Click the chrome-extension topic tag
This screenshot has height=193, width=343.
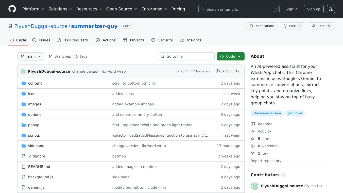click(x=267, y=113)
